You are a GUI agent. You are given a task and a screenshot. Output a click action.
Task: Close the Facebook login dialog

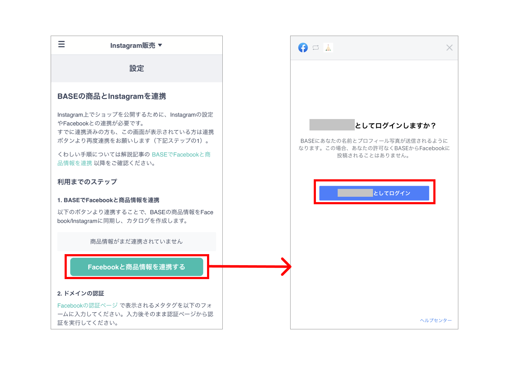coord(449,47)
